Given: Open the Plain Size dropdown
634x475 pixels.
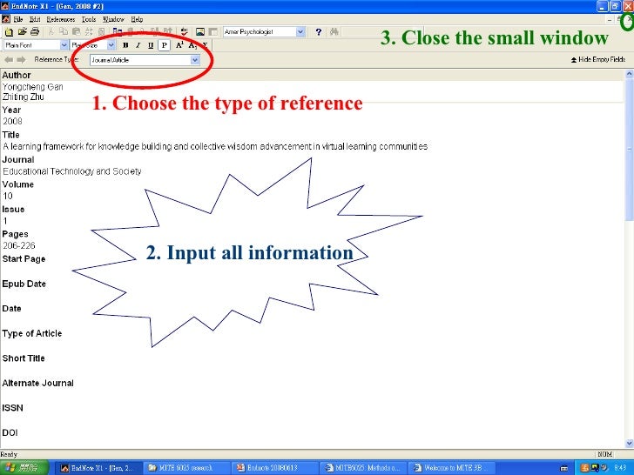Looking at the screenshot, I should pos(111,45).
